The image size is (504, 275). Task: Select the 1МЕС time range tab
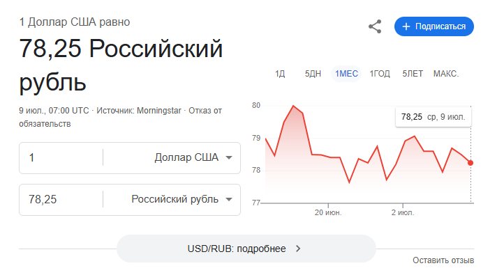click(346, 74)
